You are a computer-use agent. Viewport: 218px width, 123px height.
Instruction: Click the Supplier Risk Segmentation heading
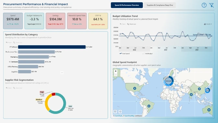click(x=19, y=80)
